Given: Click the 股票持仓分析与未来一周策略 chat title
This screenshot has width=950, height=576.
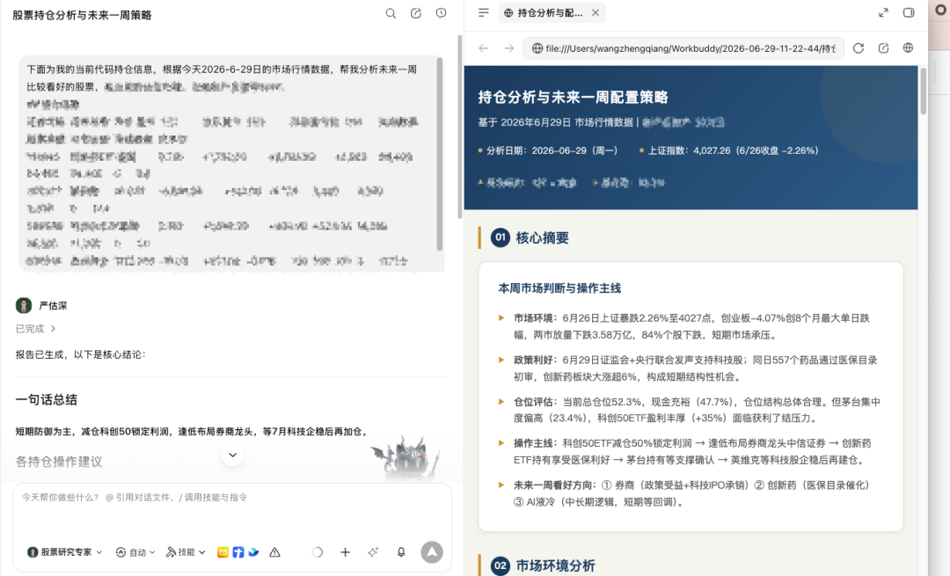Looking at the screenshot, I should tap(82, 15).
